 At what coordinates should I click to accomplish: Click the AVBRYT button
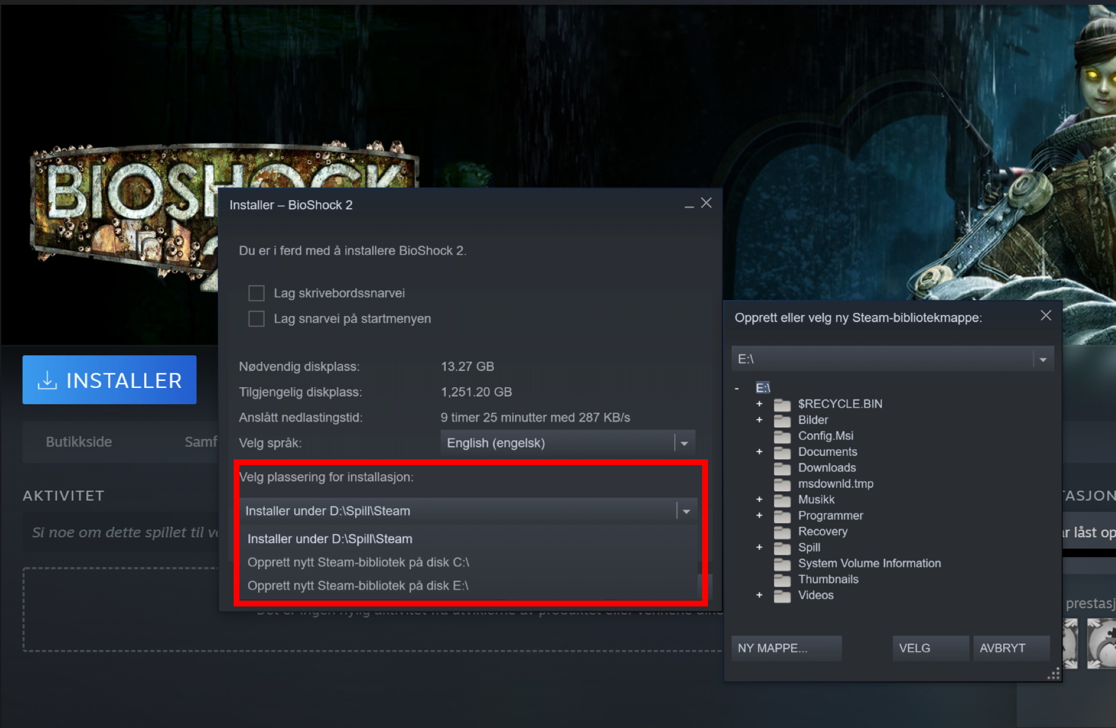tap(1011, 648)
